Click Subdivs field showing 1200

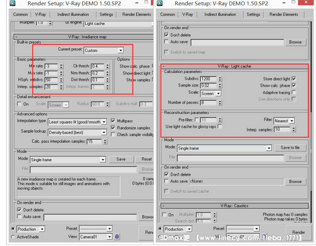209,79
